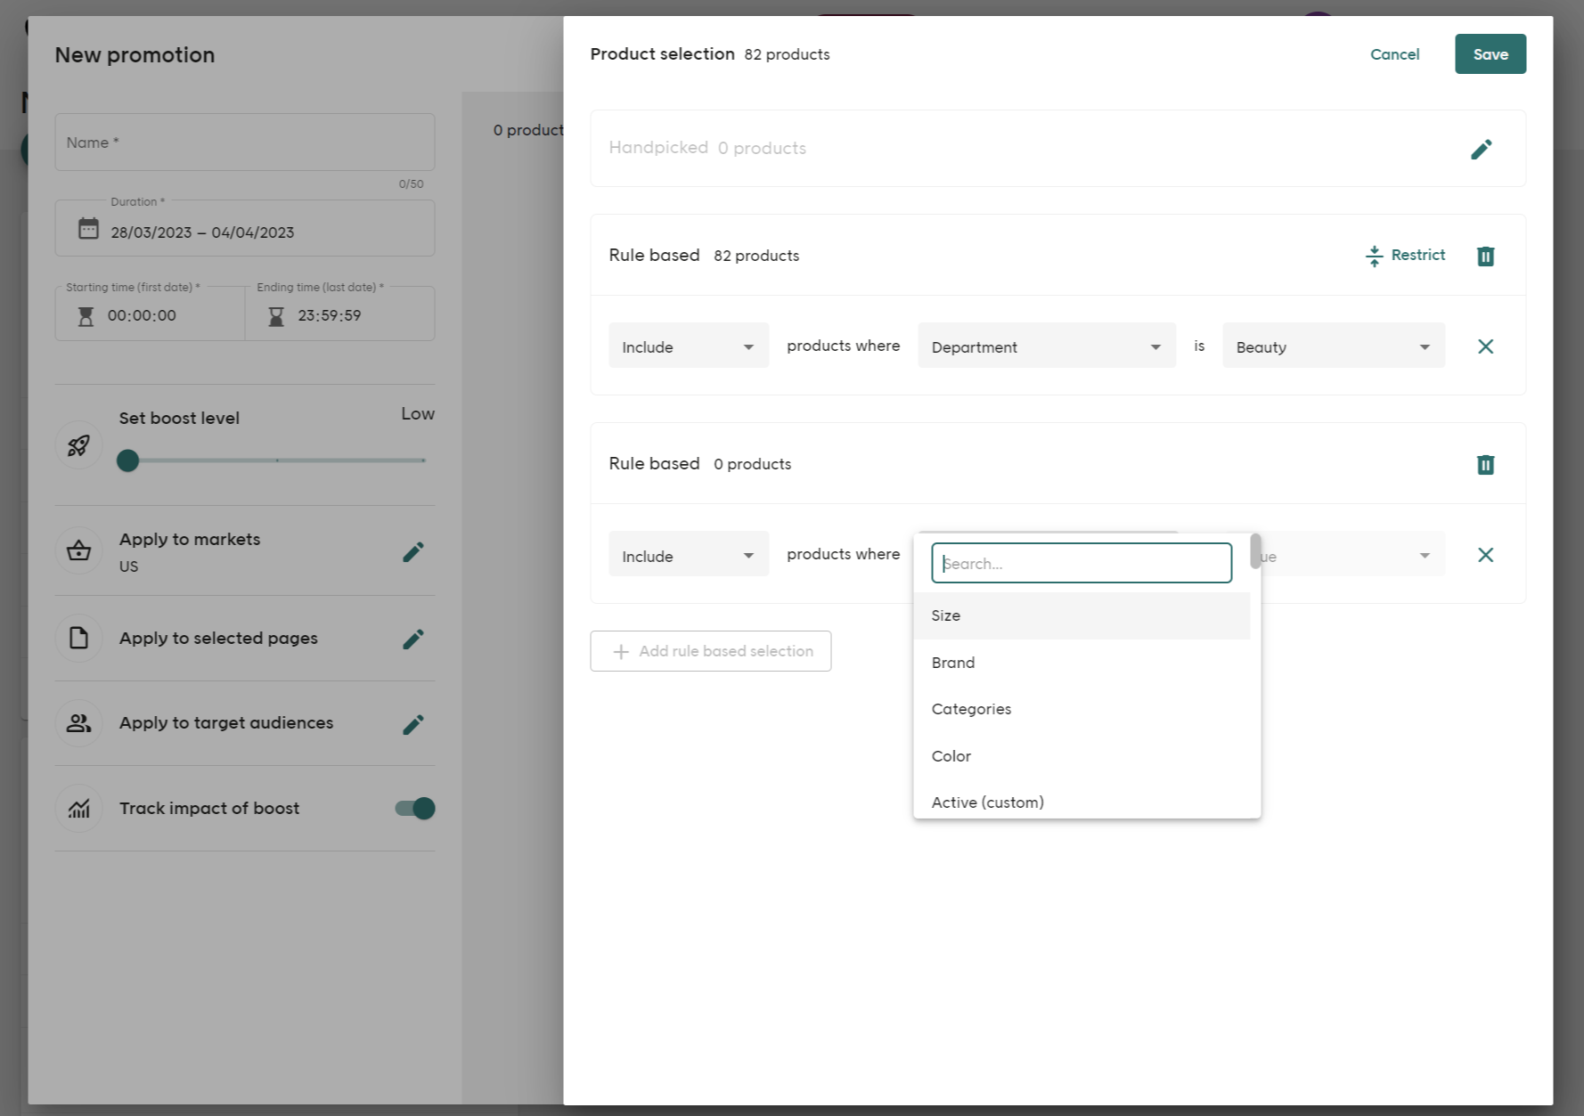The image size is (1584, 1116).
Task: Click the Handpicked 0 products label
Action: pyautogui.click(x=707, y=148)
